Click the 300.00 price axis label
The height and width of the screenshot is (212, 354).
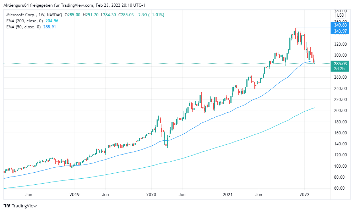tap(340, 55)
